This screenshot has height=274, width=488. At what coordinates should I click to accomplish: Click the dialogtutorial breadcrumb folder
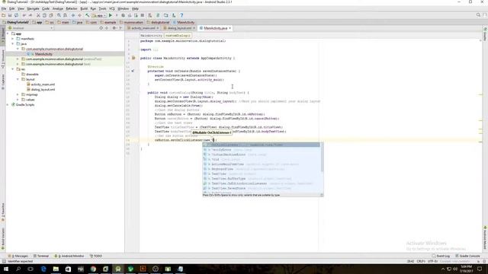click(158, 22)
